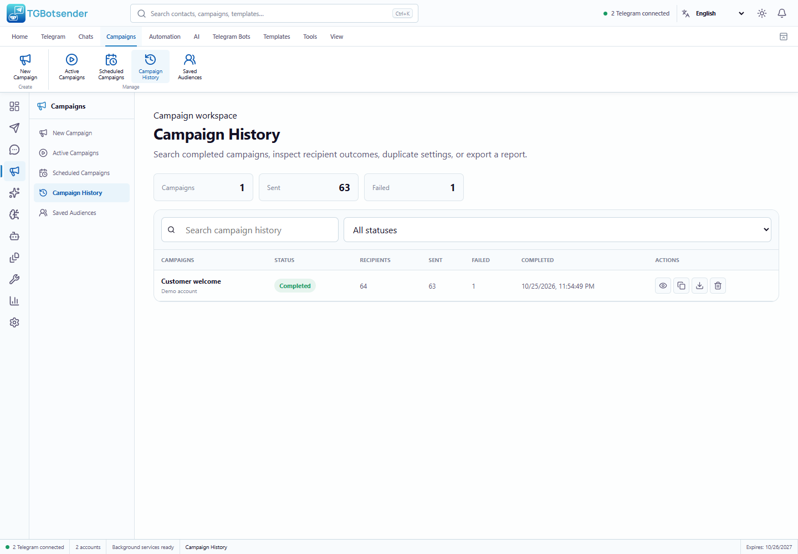Click the Failed 1 stat card
Image resolution: width=798 pixels, height=554 pixels.
[414, 187]
